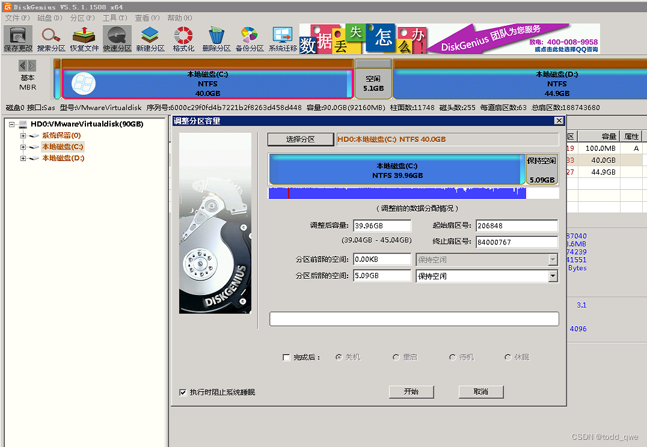Click the 起始扇区号 input field
Image resolution: width=647 pixels, height=447 pixels.
pyautogui.click(x=517, y=226)
